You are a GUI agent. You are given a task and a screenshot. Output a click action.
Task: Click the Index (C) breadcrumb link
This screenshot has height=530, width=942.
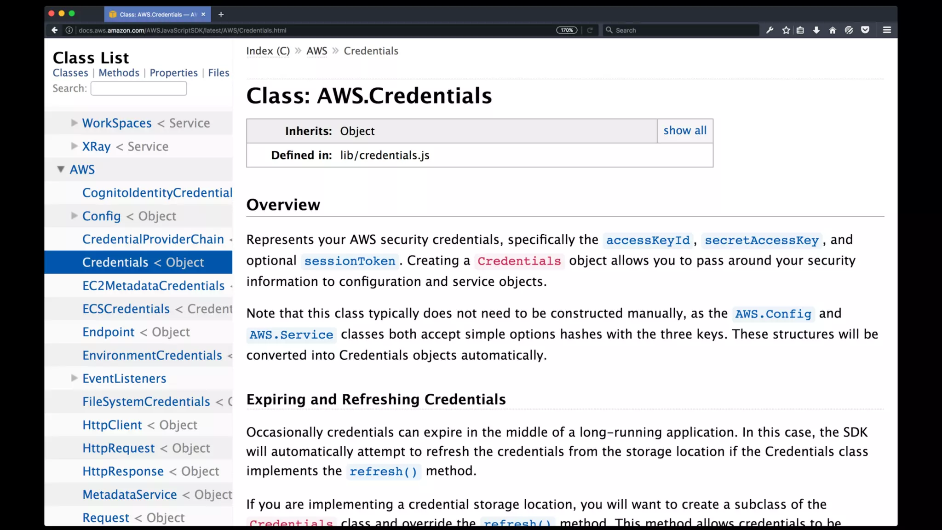(x=268, y=51)
